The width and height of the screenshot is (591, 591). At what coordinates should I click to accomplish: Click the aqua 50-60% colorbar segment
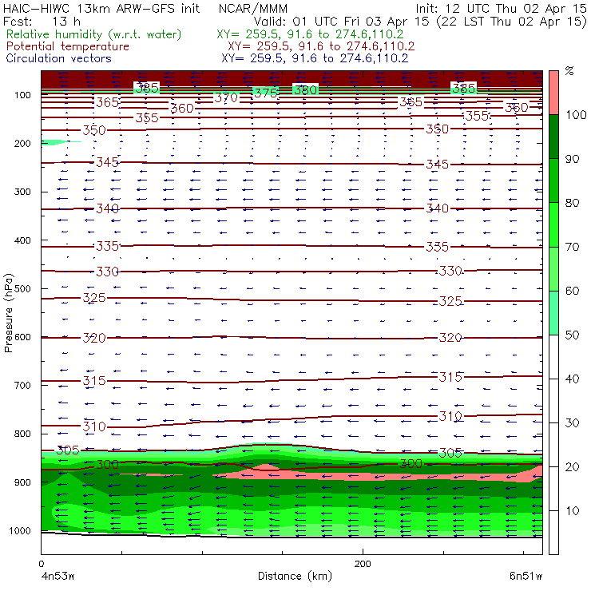(553, 313)
